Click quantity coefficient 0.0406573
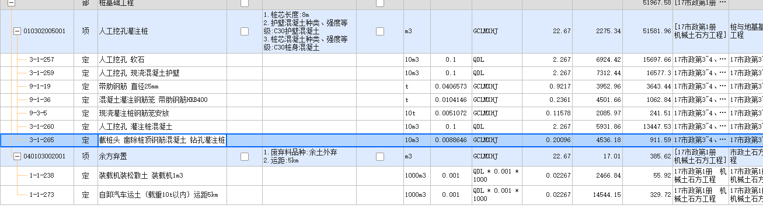 451,87
